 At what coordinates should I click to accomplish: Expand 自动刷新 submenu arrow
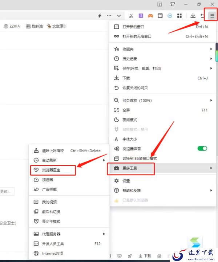[104, 160]
